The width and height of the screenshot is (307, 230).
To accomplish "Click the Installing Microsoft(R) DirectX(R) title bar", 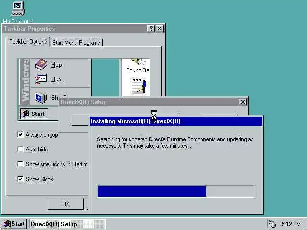I will point(176,121).
